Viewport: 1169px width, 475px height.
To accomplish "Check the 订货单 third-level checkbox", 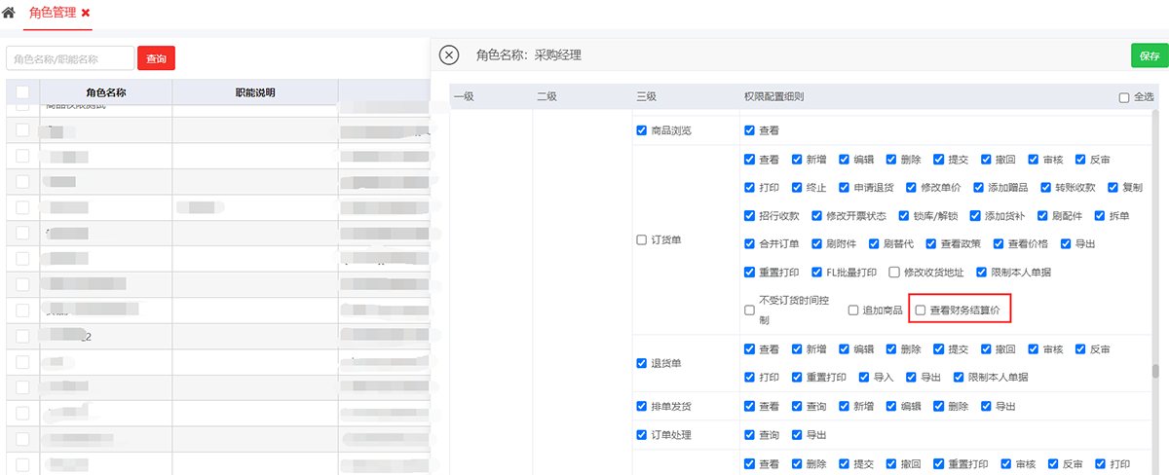I will pyautogui.click(x=641, y=240).
